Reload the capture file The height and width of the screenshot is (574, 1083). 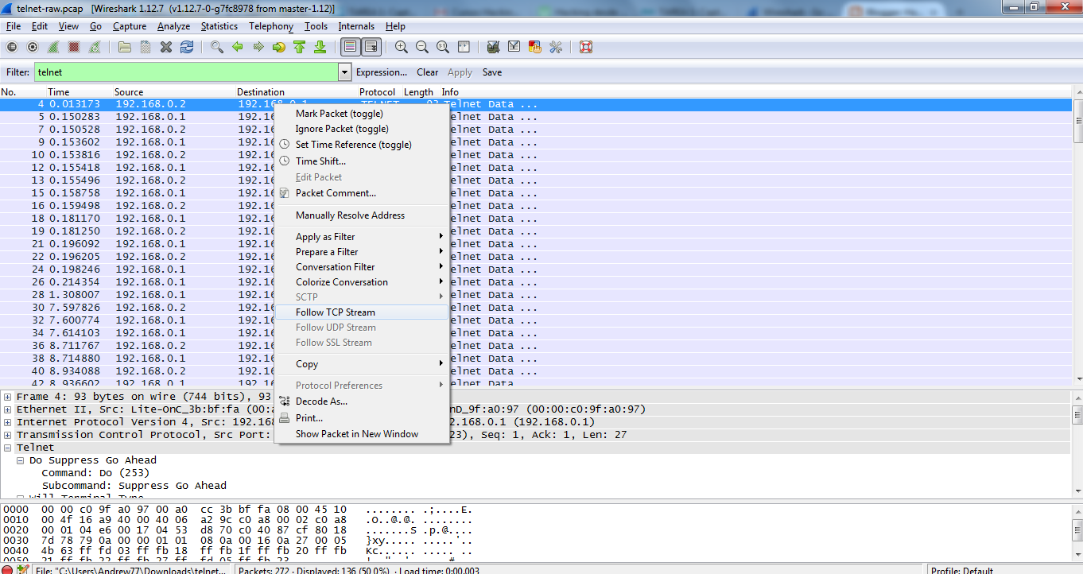(x=187, y=47)
